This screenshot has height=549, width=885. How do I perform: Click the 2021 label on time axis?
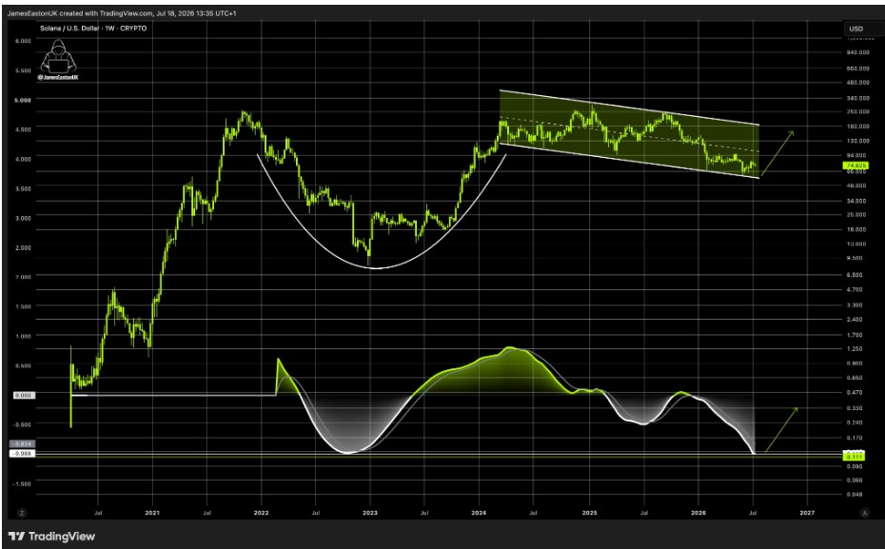152,513
